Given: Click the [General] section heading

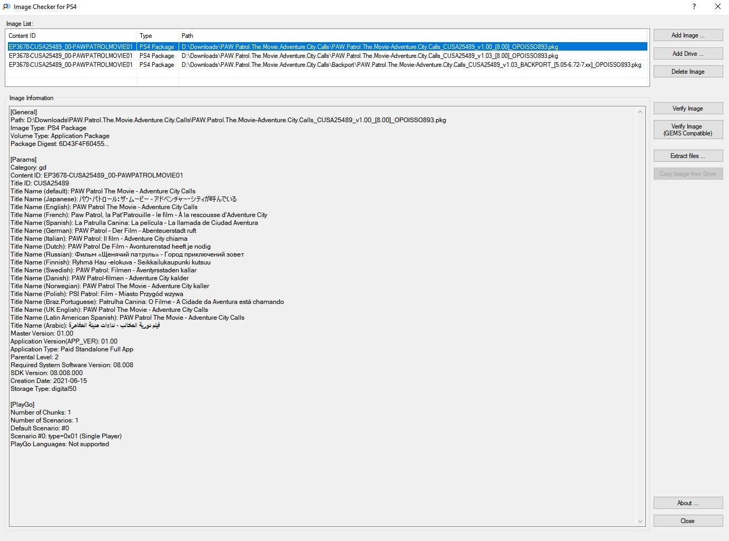Looking at the screenshot, I should click(x=24, y=112).
